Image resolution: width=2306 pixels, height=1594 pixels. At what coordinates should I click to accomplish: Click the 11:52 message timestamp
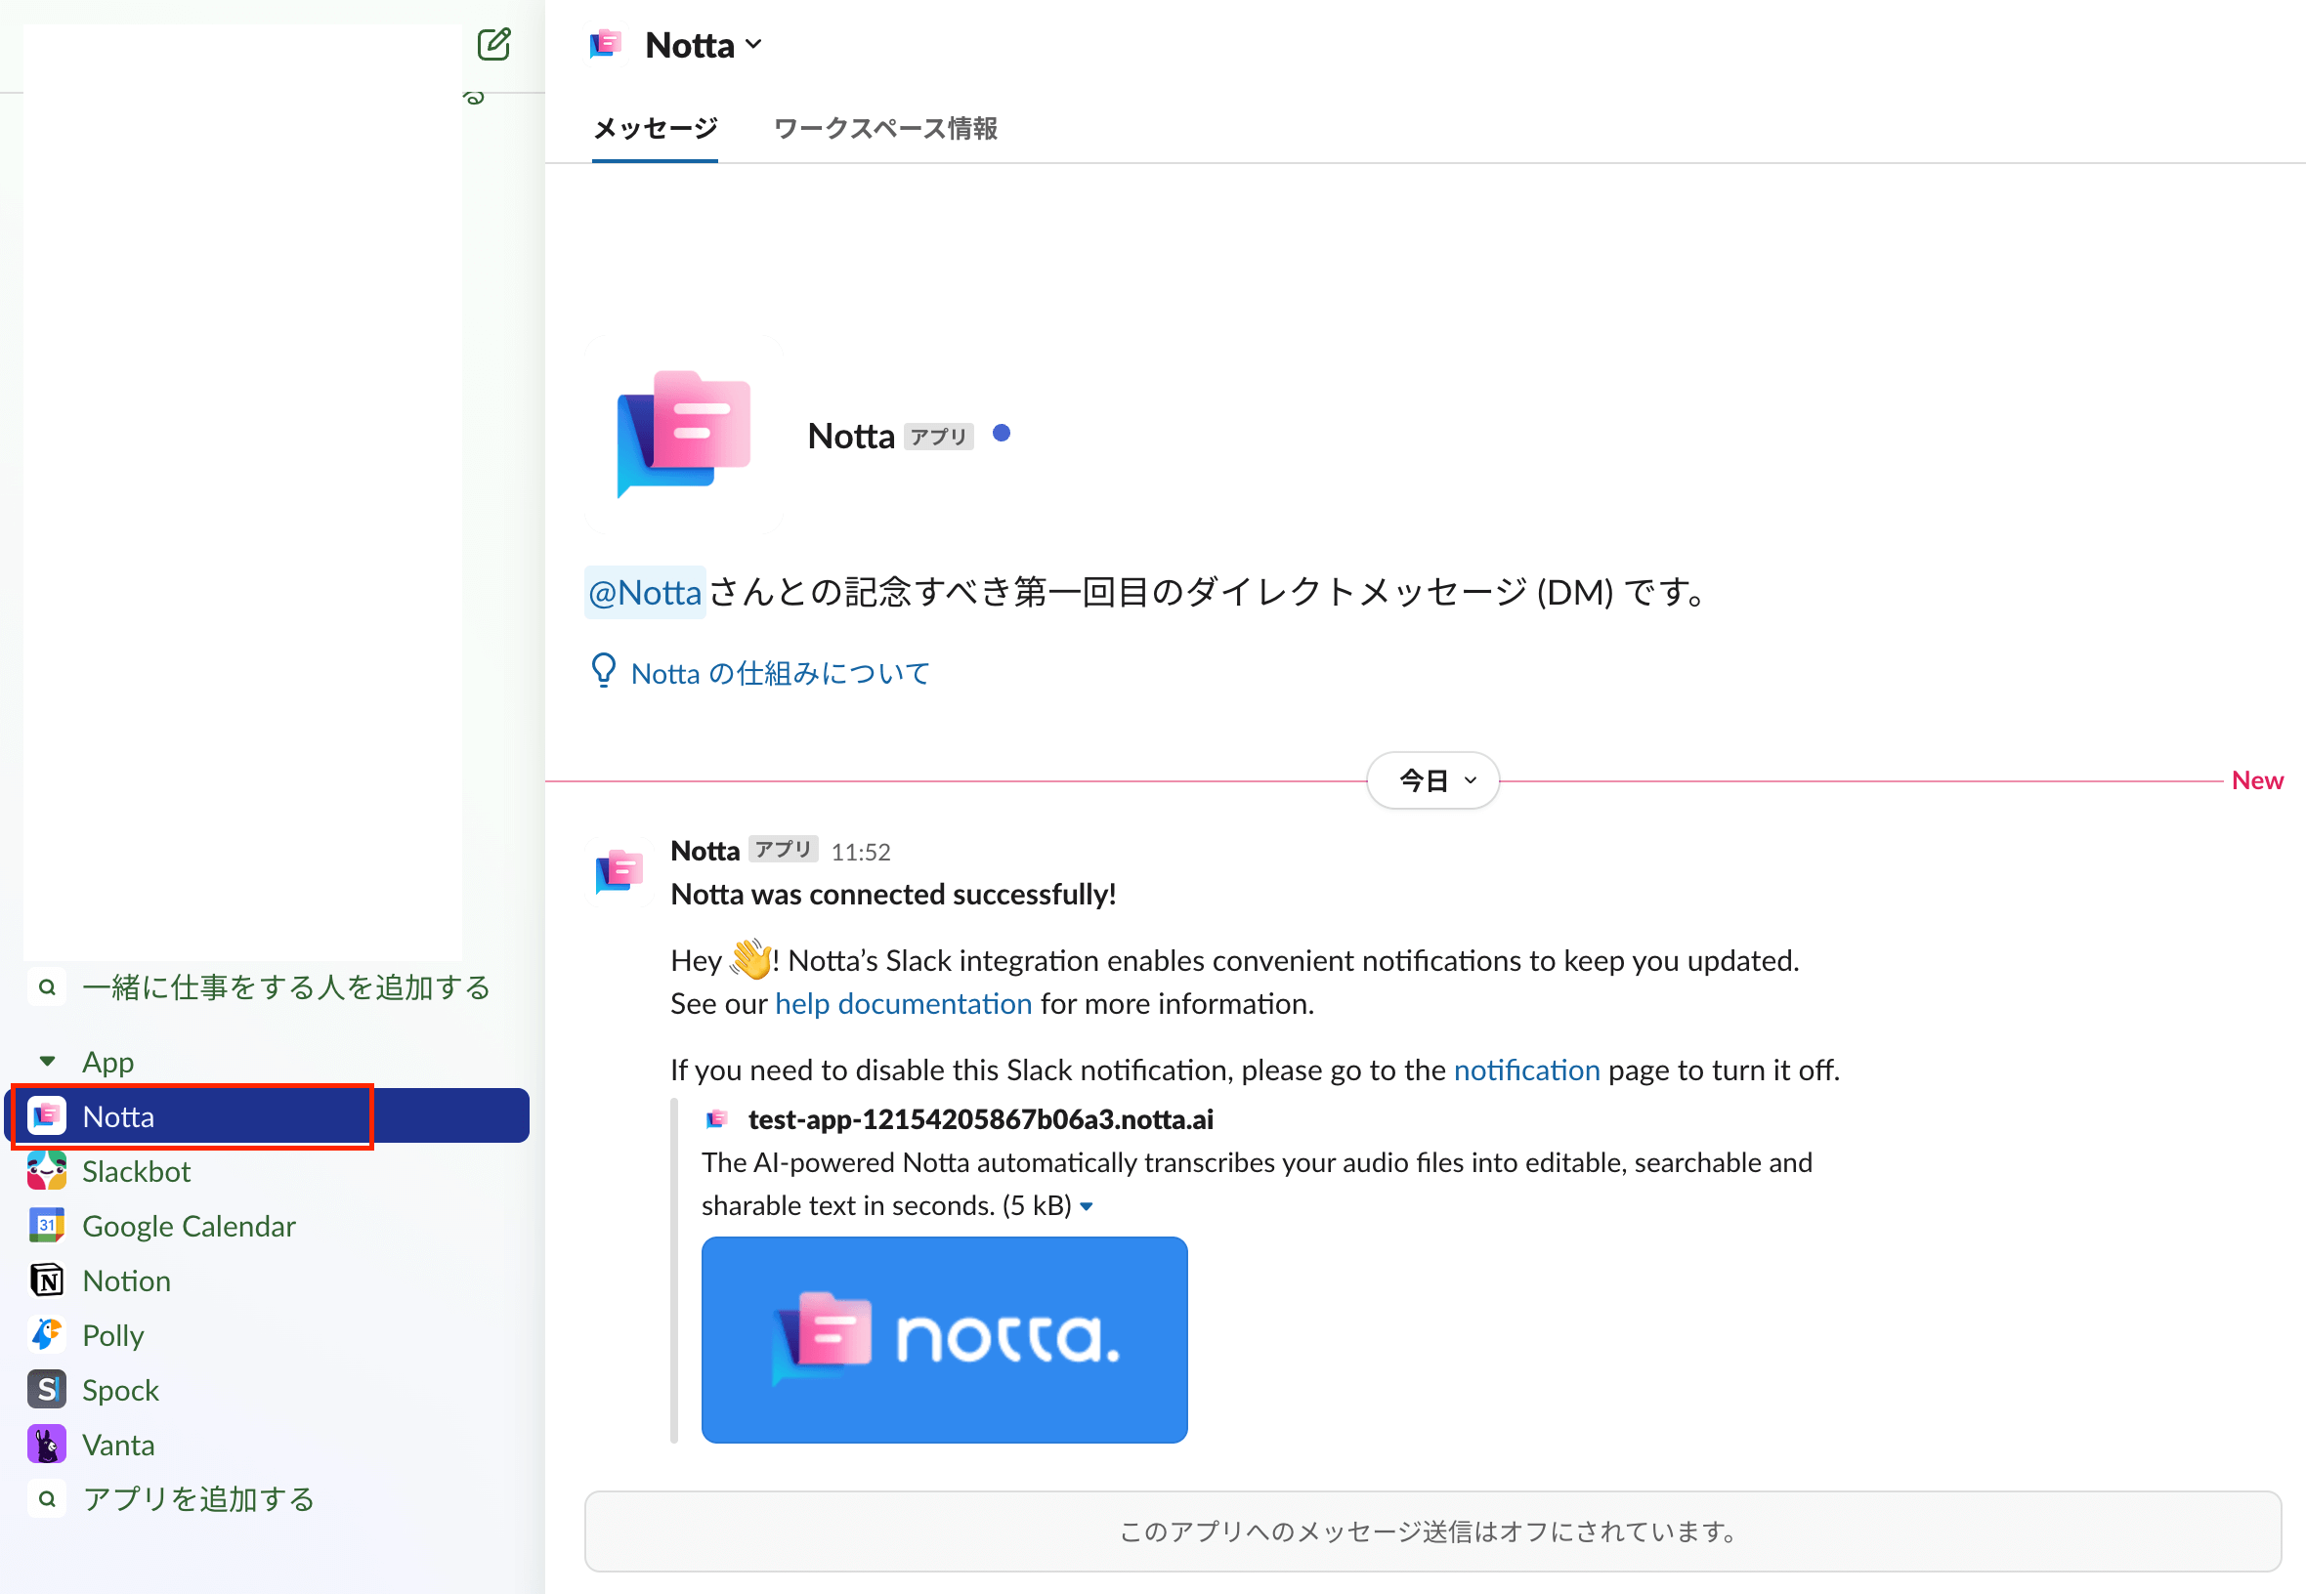(x=861, y=852)
